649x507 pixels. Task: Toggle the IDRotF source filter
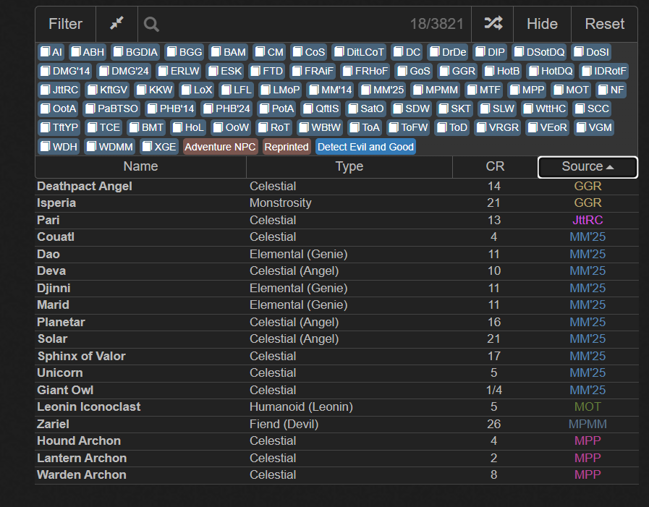coord(604,71)
